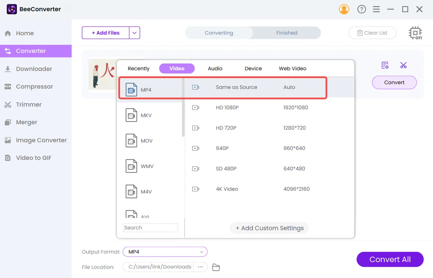Switch to the Web Video tab
The image size is (433, 278).
[x=293, y=69]
